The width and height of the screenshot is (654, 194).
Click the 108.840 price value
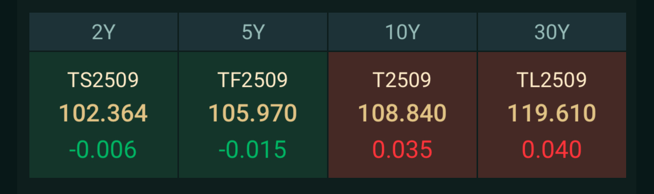[403, 114]
